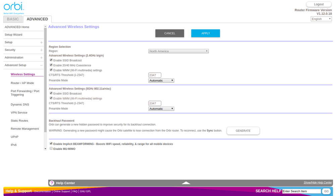The image size is (335, 196).
Task: Toggle the Enable Implicit BEAMFORMING checkbox
Action: (51, 143)
